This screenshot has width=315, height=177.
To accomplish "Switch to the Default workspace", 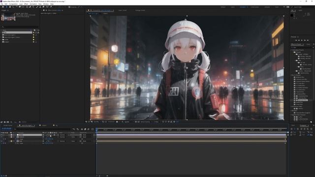I will coord(223,7).
